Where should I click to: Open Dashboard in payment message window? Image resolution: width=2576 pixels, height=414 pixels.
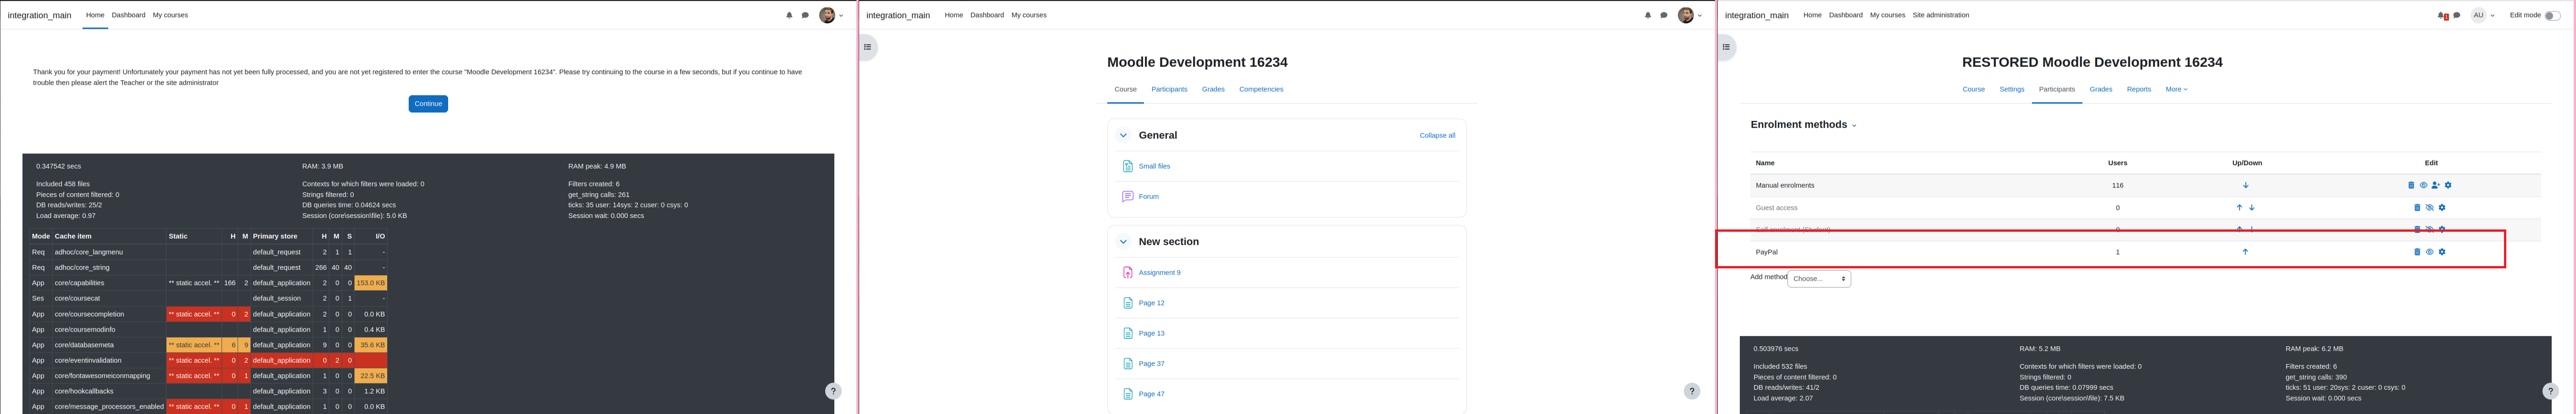[x=128, y=15]
